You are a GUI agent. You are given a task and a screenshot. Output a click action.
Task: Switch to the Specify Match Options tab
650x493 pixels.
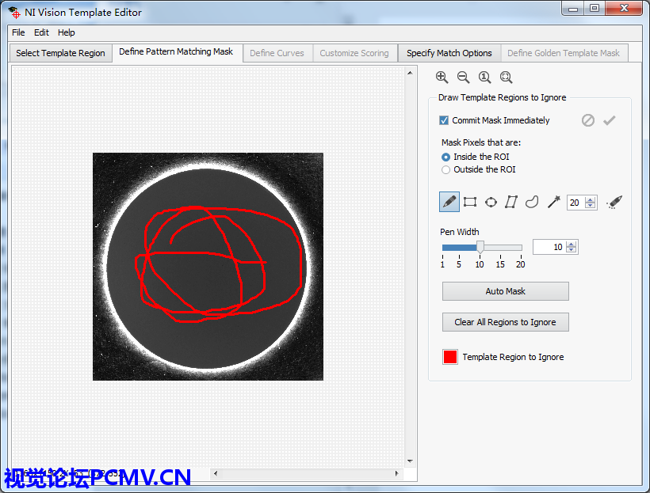(x=449, y=53)
